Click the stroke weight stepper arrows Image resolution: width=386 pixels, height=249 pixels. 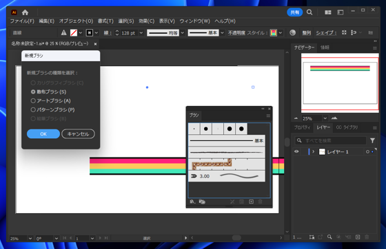click(x=117, y=32)
